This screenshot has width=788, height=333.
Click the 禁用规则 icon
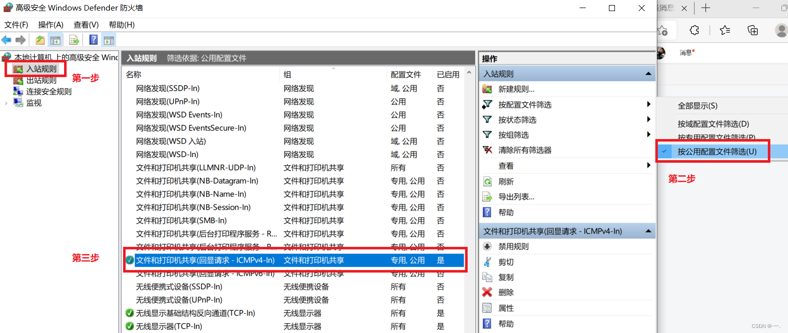click(487, 246)
